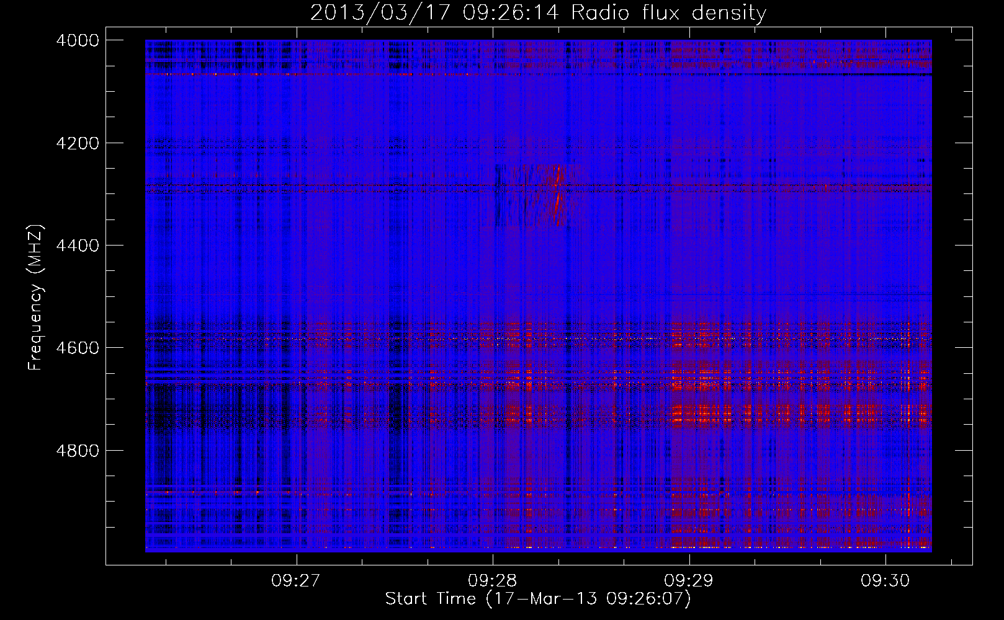Click the 09:29 time tick label
The width and height of the screenshot is (1004, 620).
point(689,581)
